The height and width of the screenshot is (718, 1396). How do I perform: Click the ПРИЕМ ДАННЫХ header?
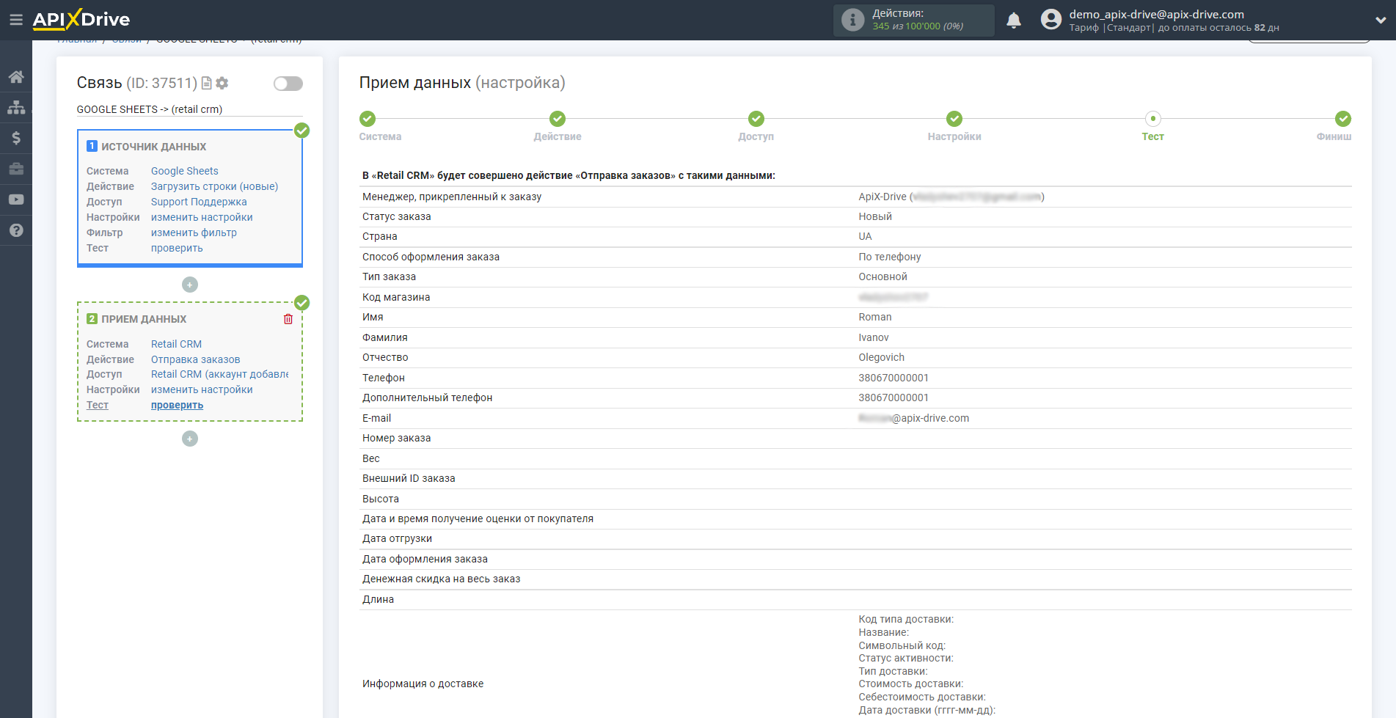(144, 319)
